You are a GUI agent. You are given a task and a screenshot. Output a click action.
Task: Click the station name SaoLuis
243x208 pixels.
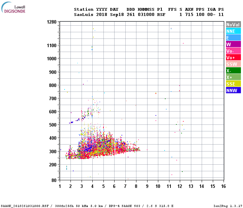[x=84, y=15]
